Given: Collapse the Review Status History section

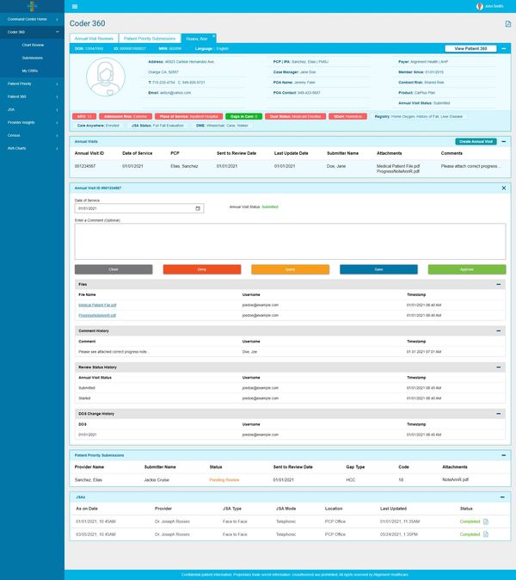Looking at the screenshot, I should point(498,367).
